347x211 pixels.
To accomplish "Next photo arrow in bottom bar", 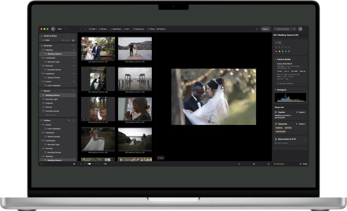I will (x=84, y=164).
